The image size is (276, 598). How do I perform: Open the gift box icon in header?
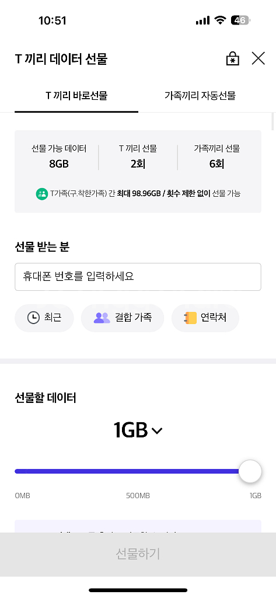click(233, 59)
